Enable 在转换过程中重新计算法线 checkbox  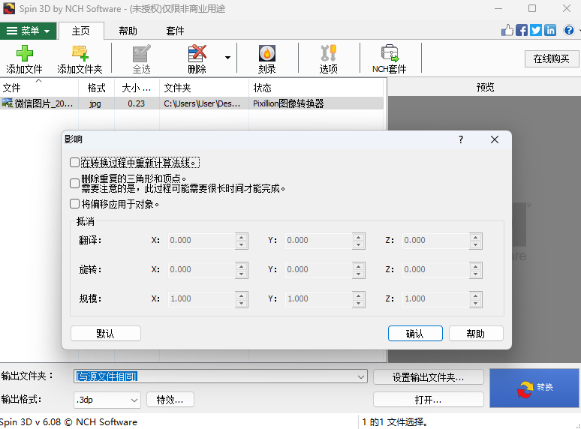(x=74, y=163)
